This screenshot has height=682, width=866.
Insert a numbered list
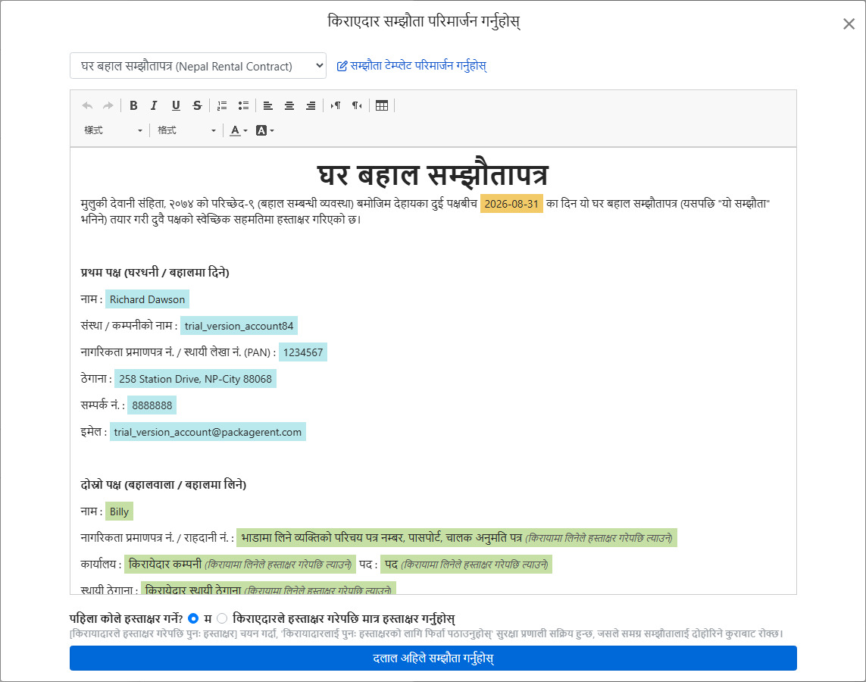pyautogui.click(x=222, y=105)
